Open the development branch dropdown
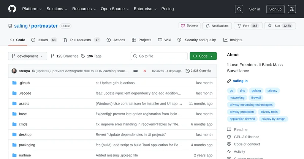 (x=27, y=56)
